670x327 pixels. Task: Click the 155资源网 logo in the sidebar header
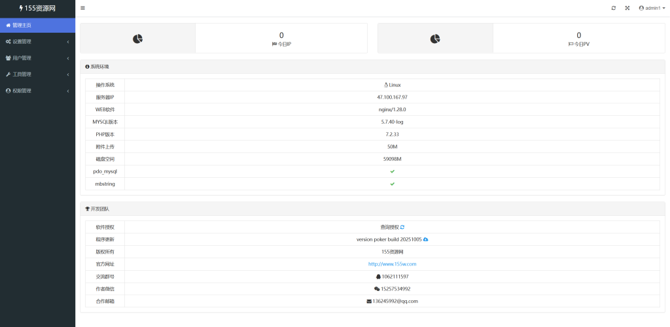pyautogui.click(x=37, y=8)
